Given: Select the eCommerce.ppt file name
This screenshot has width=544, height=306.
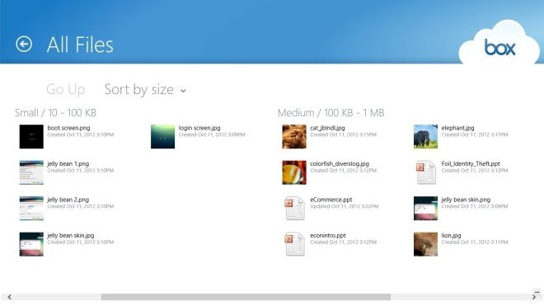Looking at the screenshot, I should click(x=331, y=200).
